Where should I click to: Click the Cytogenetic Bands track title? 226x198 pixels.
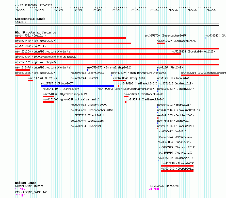click(x=30, y=19)
